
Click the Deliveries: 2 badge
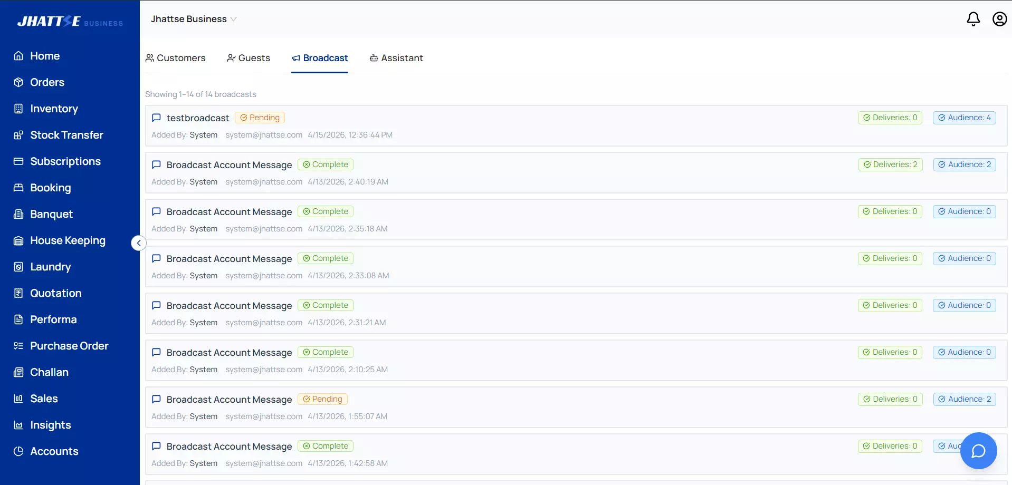coord(890,164)
